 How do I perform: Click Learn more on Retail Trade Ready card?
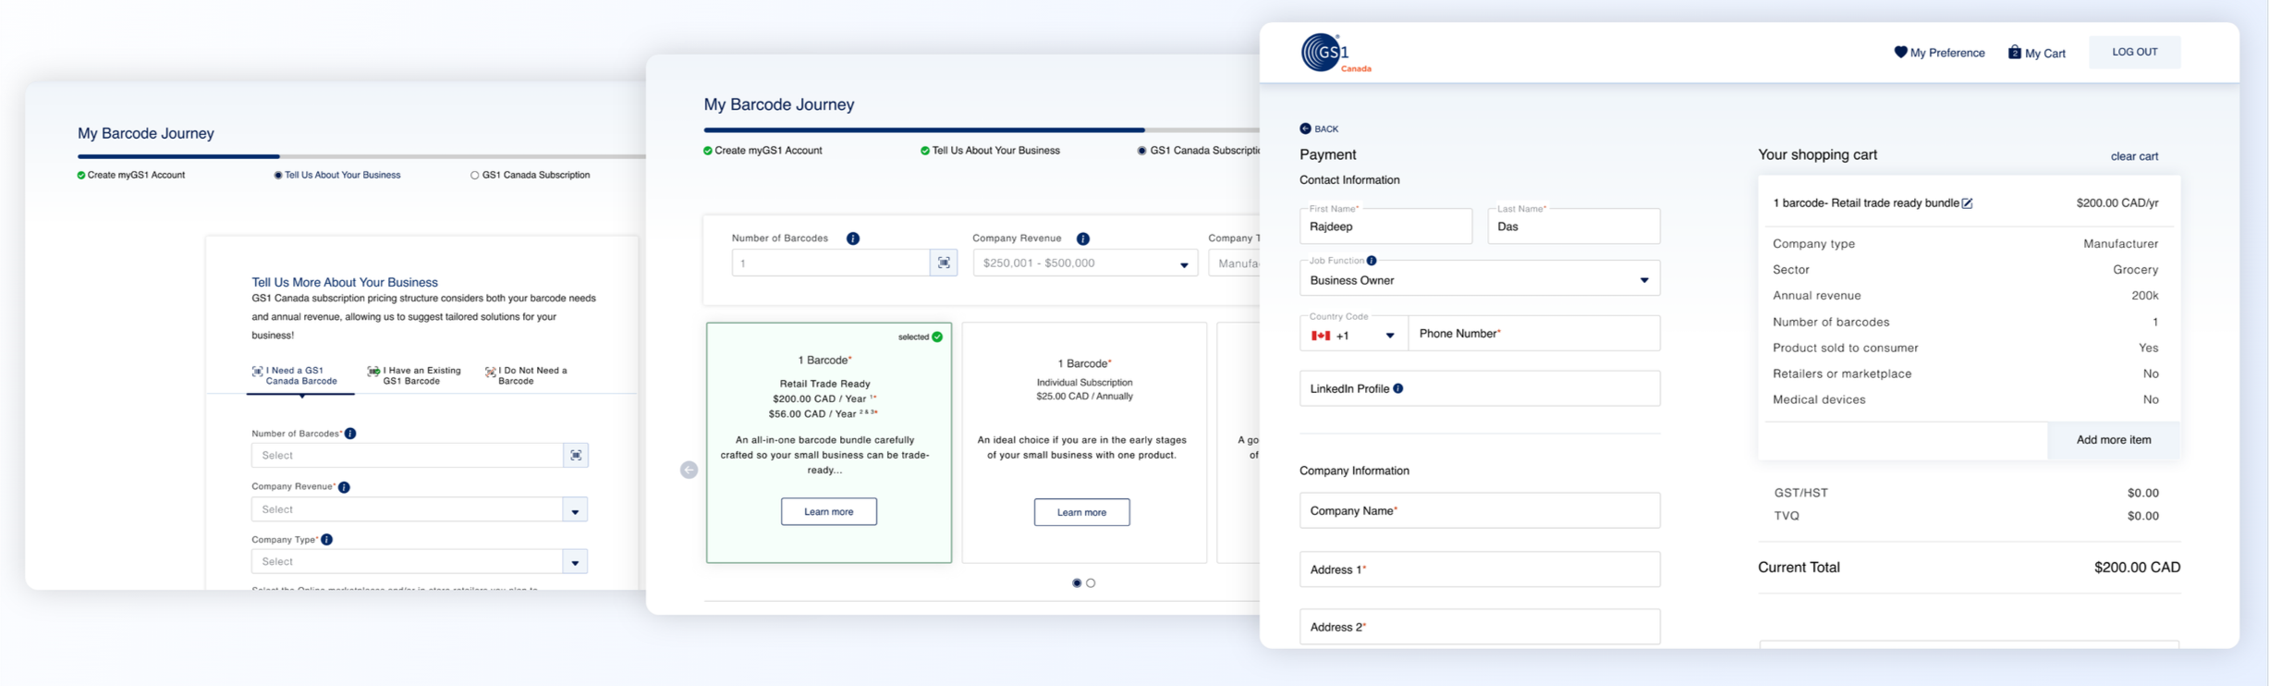point(828,511)
